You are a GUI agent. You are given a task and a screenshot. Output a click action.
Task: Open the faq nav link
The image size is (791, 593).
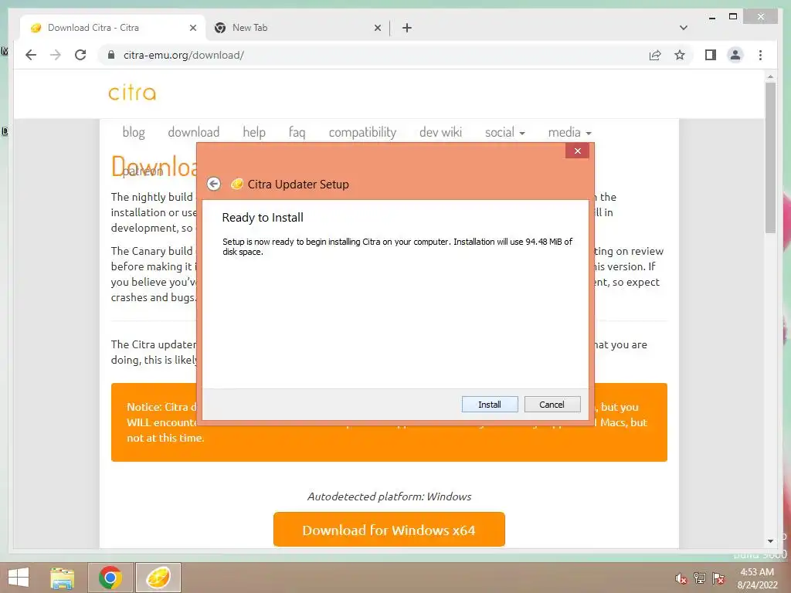pos(297,132)
